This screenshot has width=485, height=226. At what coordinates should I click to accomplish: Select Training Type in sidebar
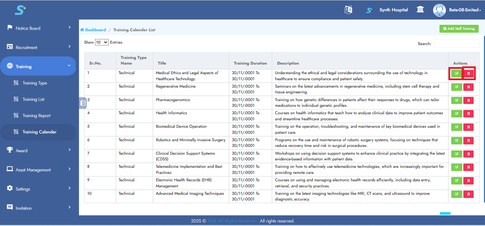coord(34,83)
